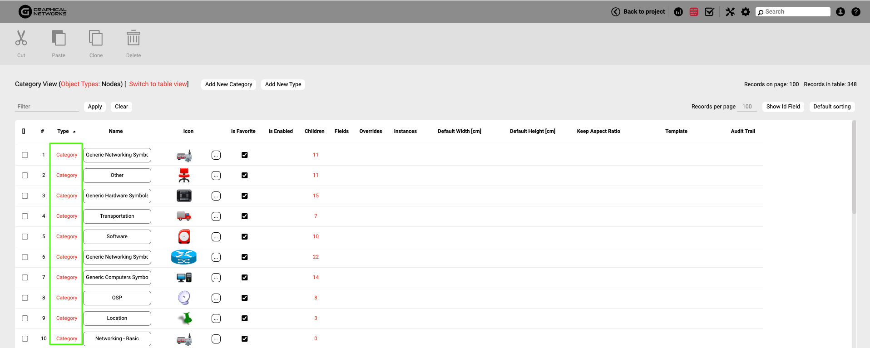Open icon picker ellipsis for Other row
The height and width of the screenshot is (348, 870).
pos(216,176)
